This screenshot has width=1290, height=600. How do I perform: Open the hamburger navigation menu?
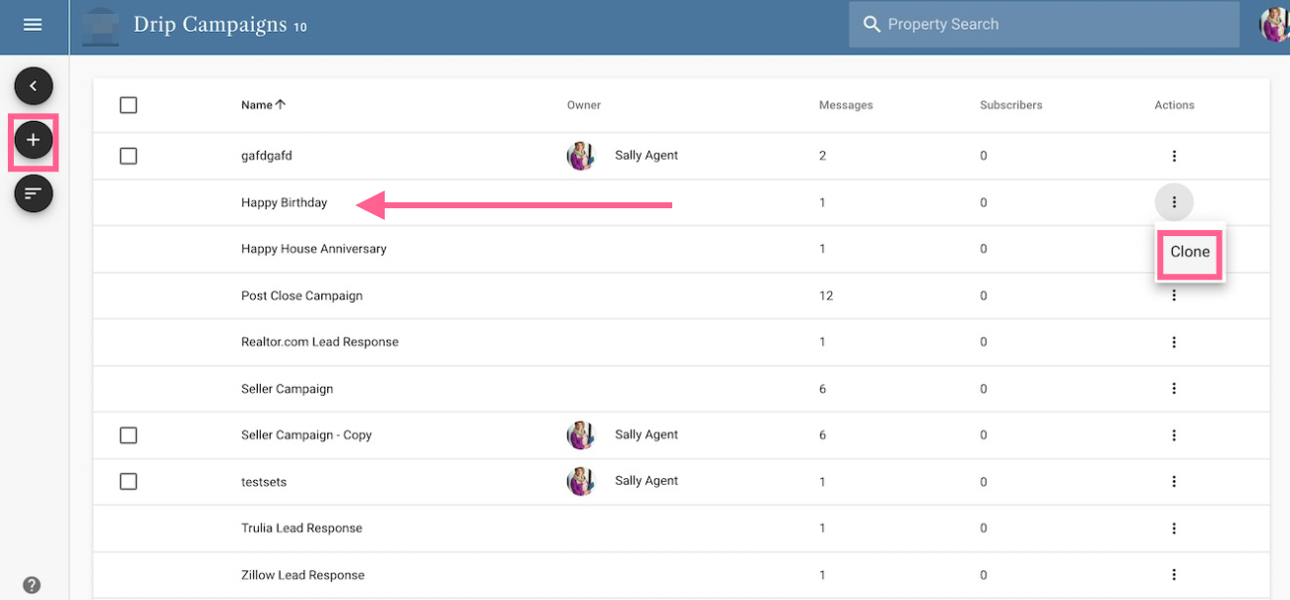tap(33, 25)
